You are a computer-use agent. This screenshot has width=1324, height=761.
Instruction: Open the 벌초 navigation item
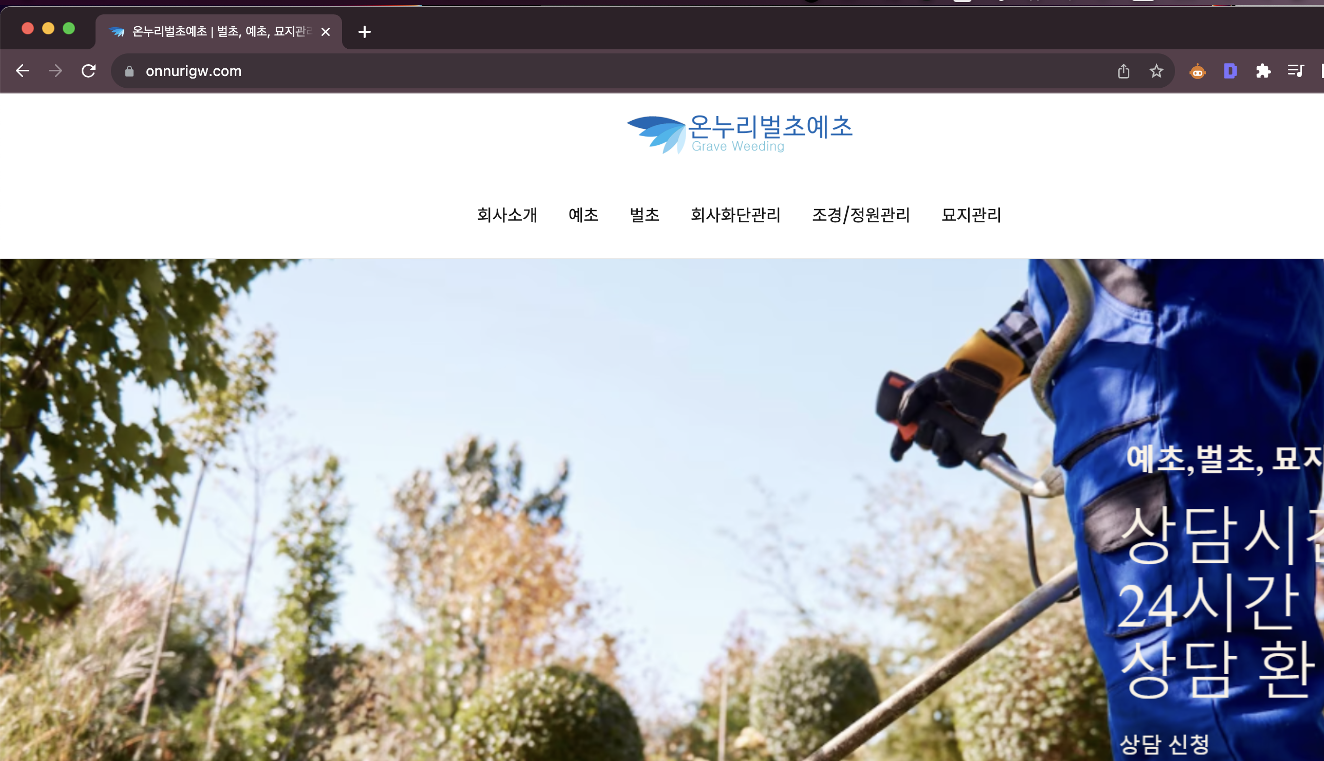644,215
